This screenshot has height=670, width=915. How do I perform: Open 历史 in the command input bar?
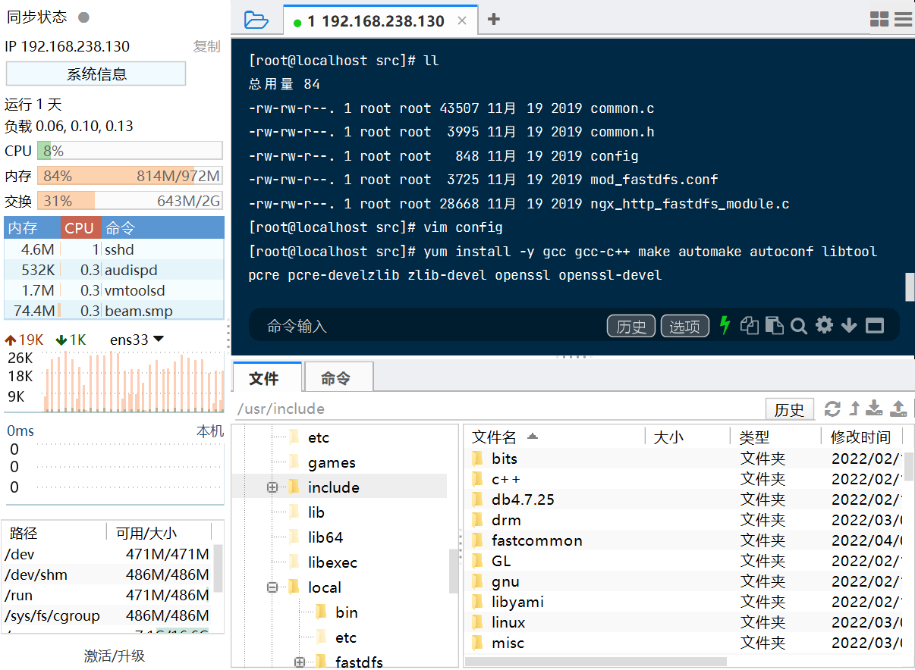pos(631,326)
